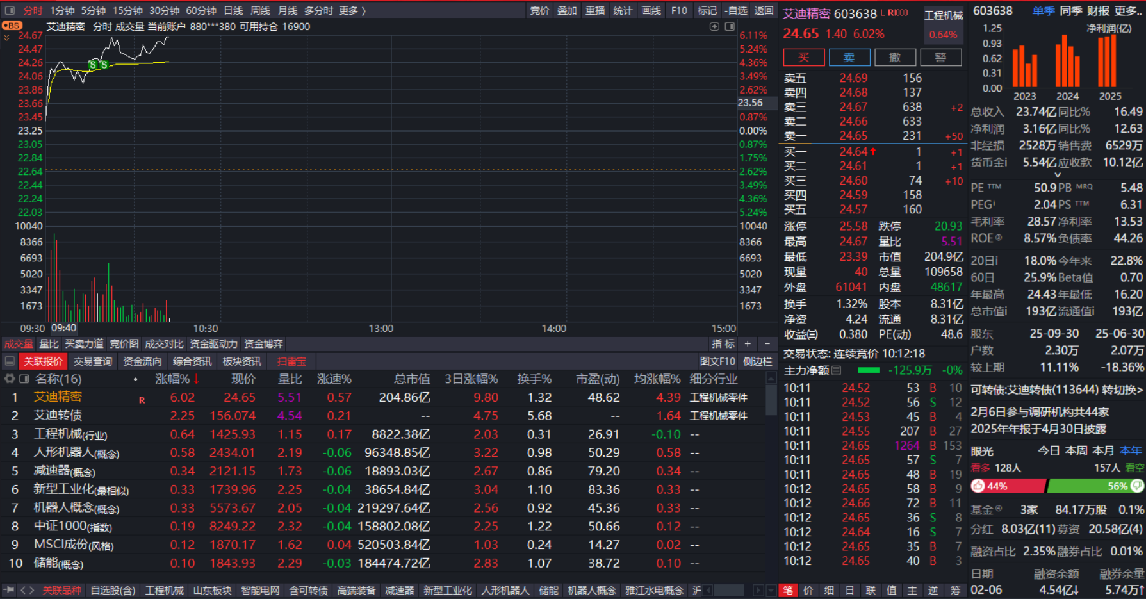Click the bearish icon at the 56% bar end
This screenshot has height=599, width=1146.
click(x=1137, y=486)
